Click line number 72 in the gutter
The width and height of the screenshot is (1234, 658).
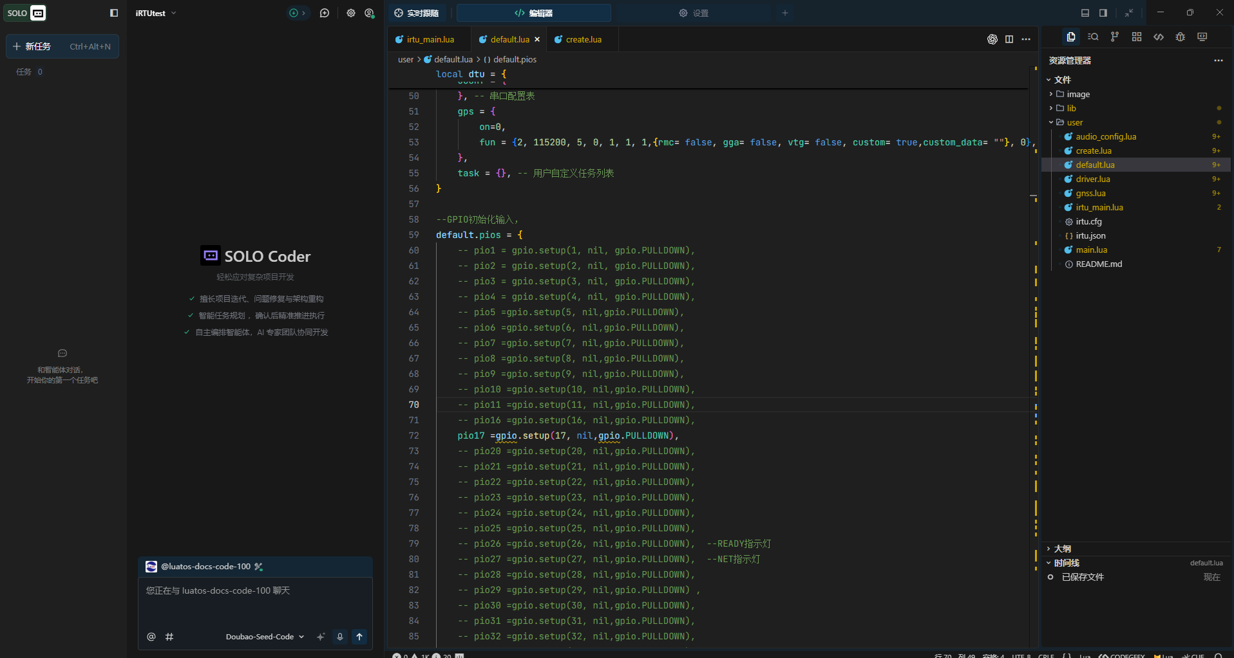coord(413,435)
